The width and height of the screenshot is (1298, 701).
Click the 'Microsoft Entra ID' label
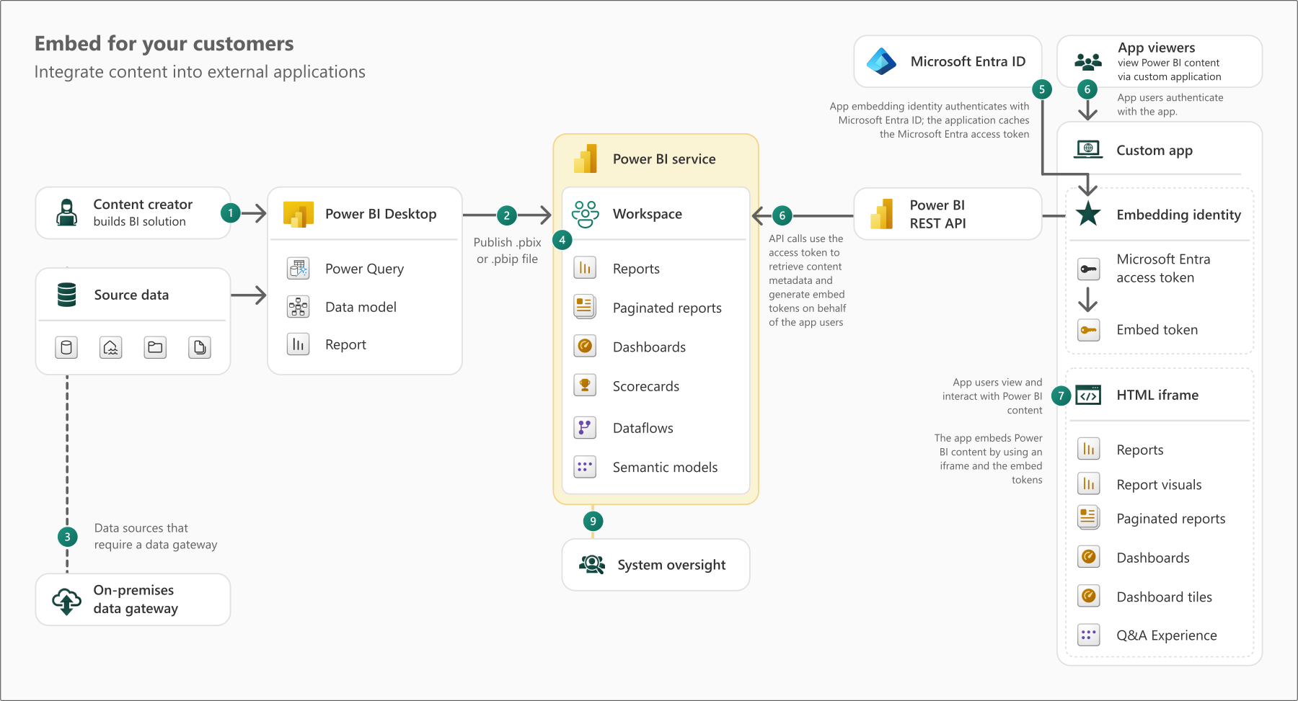click(x=968, y=61)
